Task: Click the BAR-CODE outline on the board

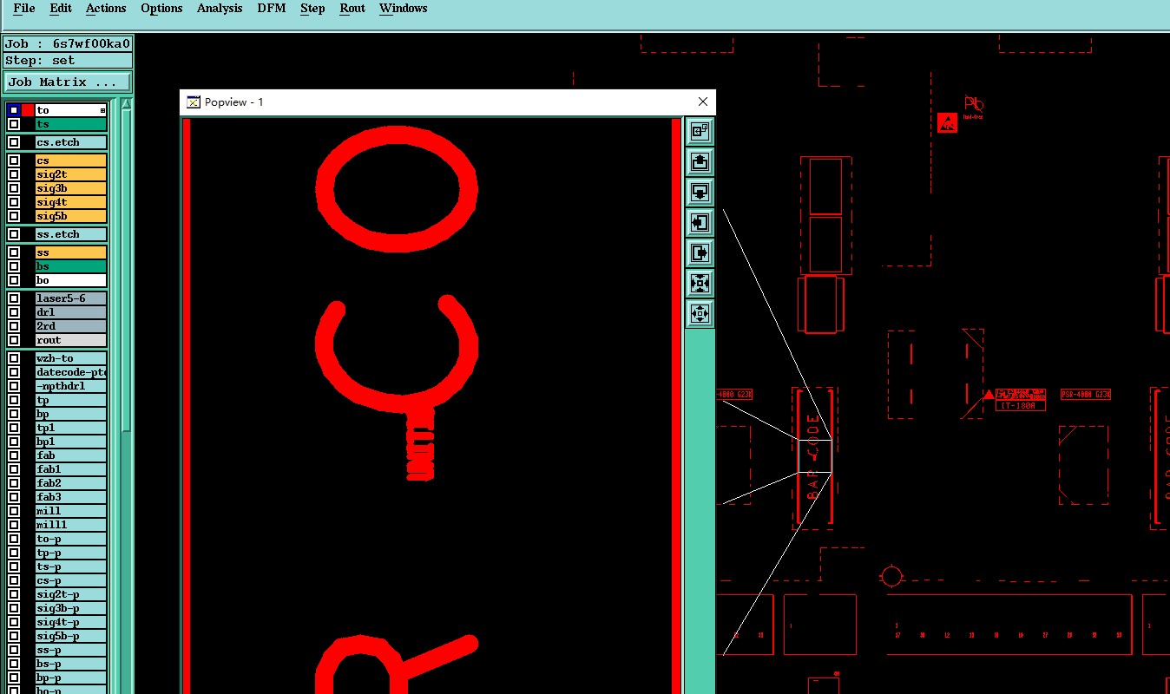Action: 814,457
